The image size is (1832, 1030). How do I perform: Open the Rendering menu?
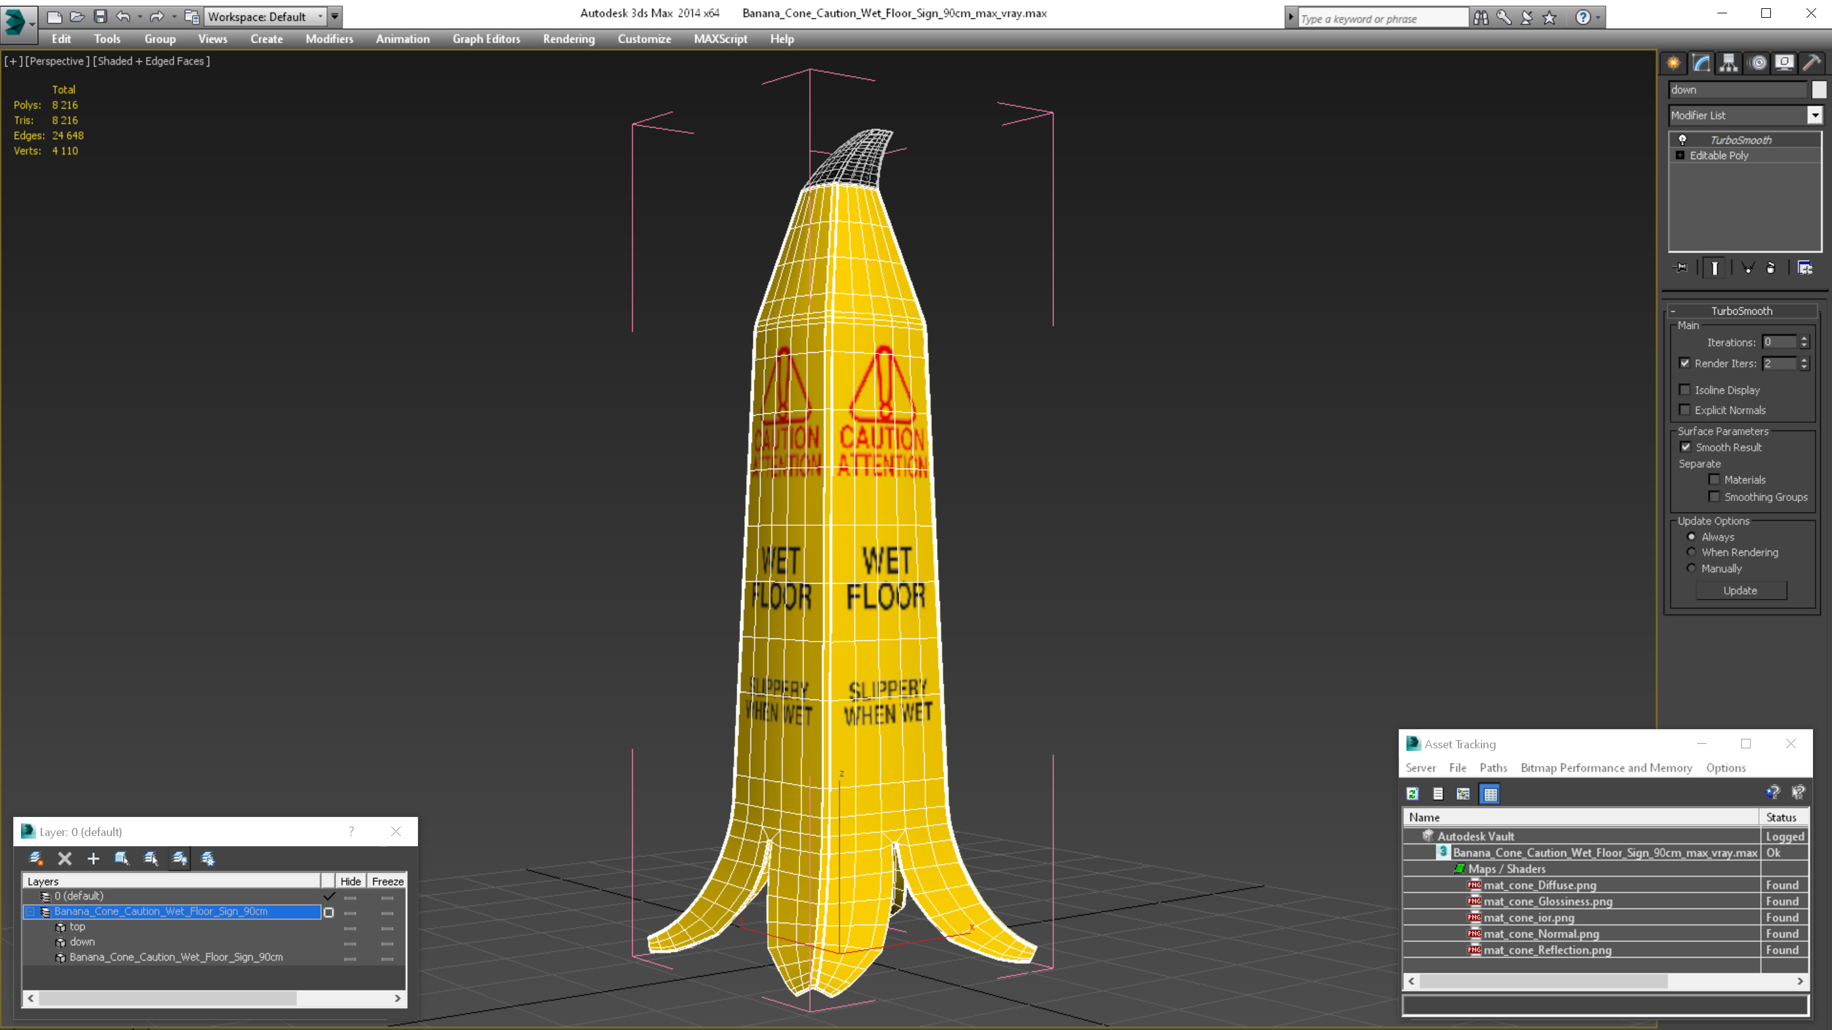[569, 39]
